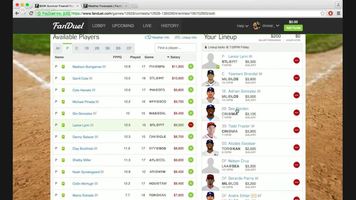Open UPCOMING navigation item

point(123,26)
